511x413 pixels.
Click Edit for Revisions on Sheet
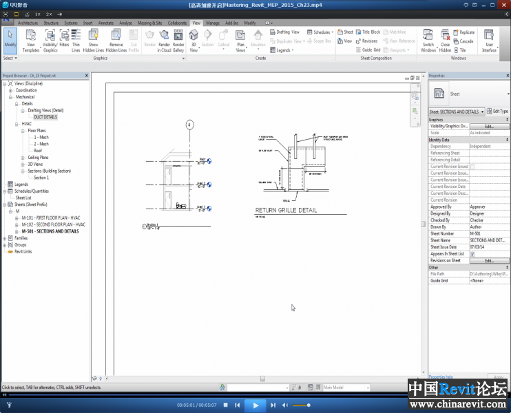490,261
